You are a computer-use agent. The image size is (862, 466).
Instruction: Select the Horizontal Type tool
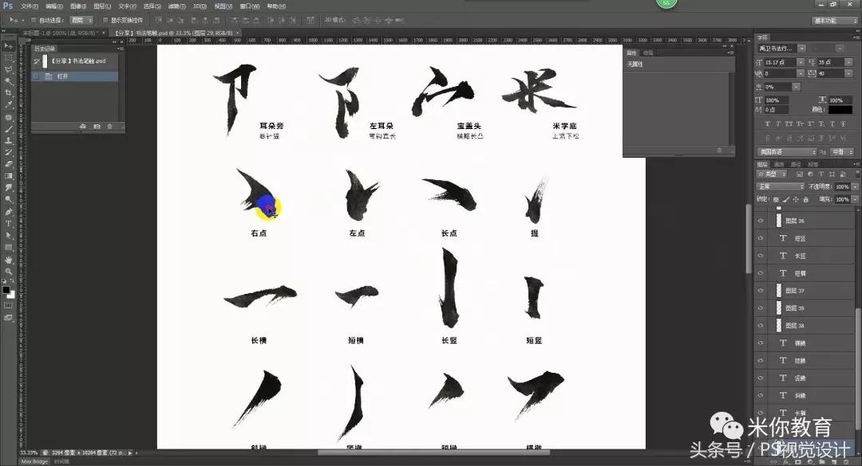pos(8,223)
